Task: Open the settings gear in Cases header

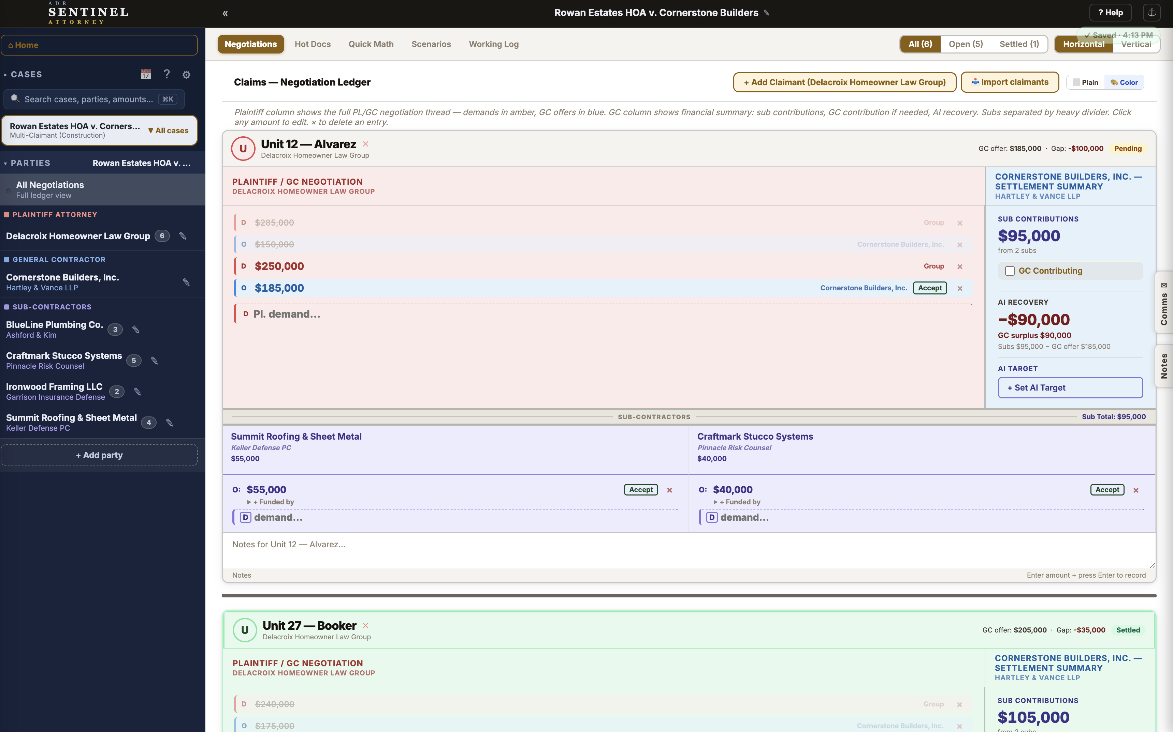Action: tap(186, 75)
